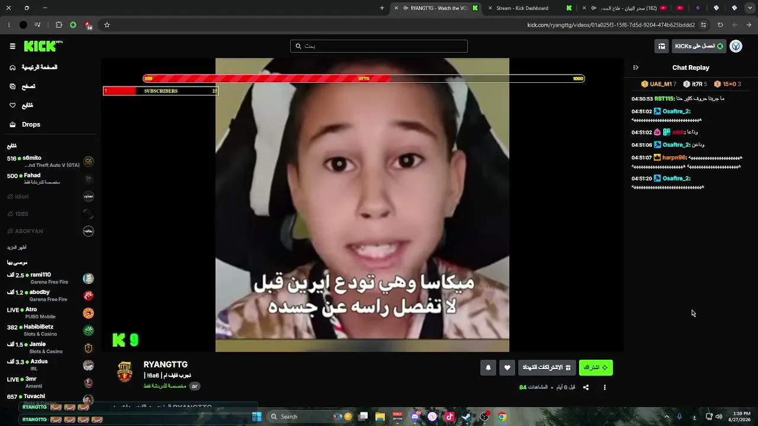Reload the page
This screenshot has width=758, height=426.
[720, 25]
